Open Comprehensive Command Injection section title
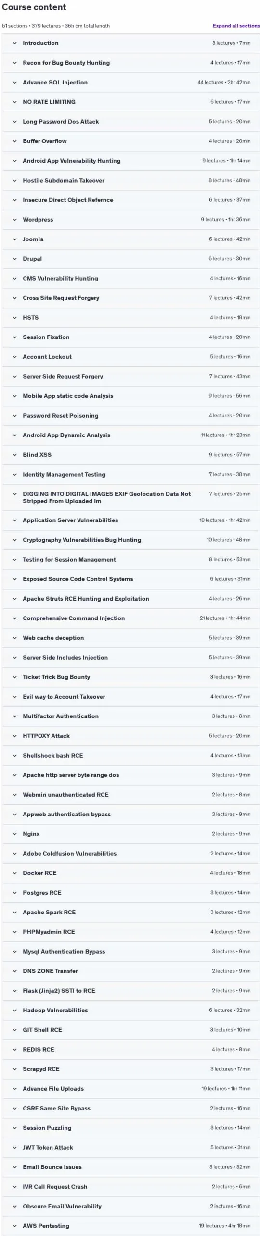Image resolution: width=260 pixels, height=1236 pixels. pyautogui.click(x=74, y=618)
